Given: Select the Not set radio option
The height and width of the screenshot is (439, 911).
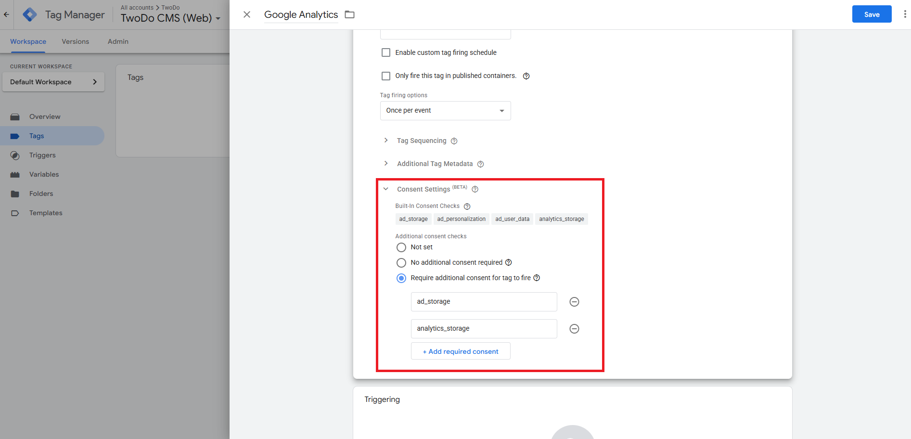Looking at the screenshot, I should point(401,247).
